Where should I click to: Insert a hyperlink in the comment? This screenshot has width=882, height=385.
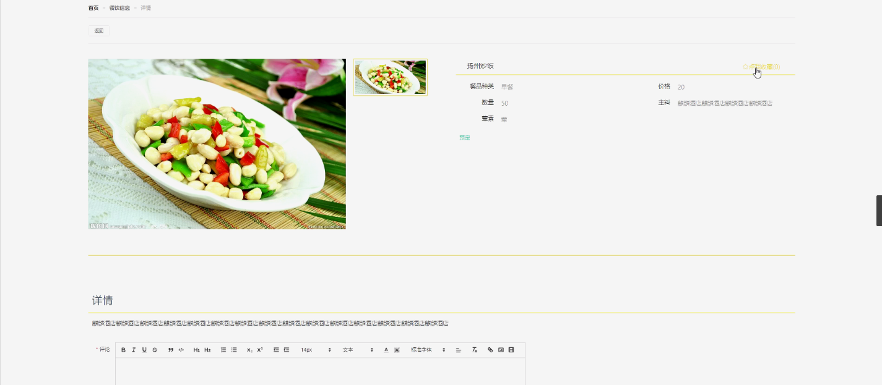(490, 350)
